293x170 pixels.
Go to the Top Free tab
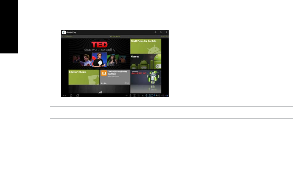point(164,37)
